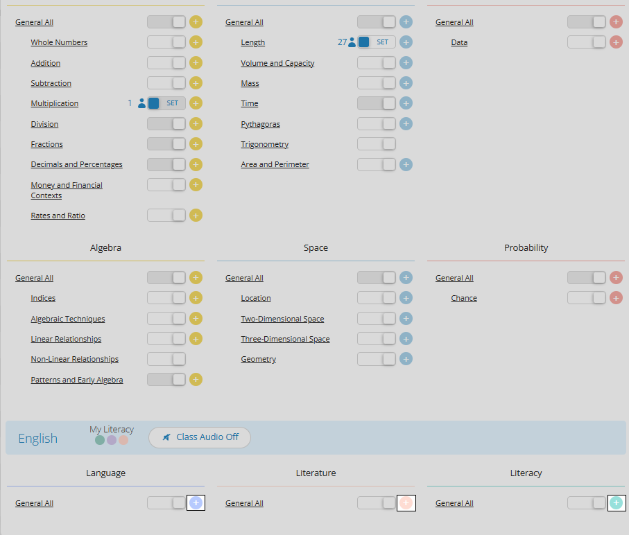This screenshot has height=535, width=629.
Task: Toggle the Data switch
Action: click(587, 42)
